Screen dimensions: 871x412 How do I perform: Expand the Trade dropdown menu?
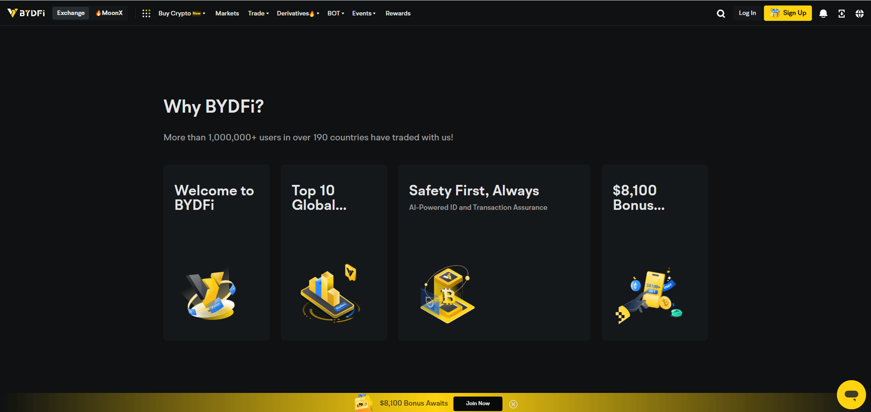(258, 14)
